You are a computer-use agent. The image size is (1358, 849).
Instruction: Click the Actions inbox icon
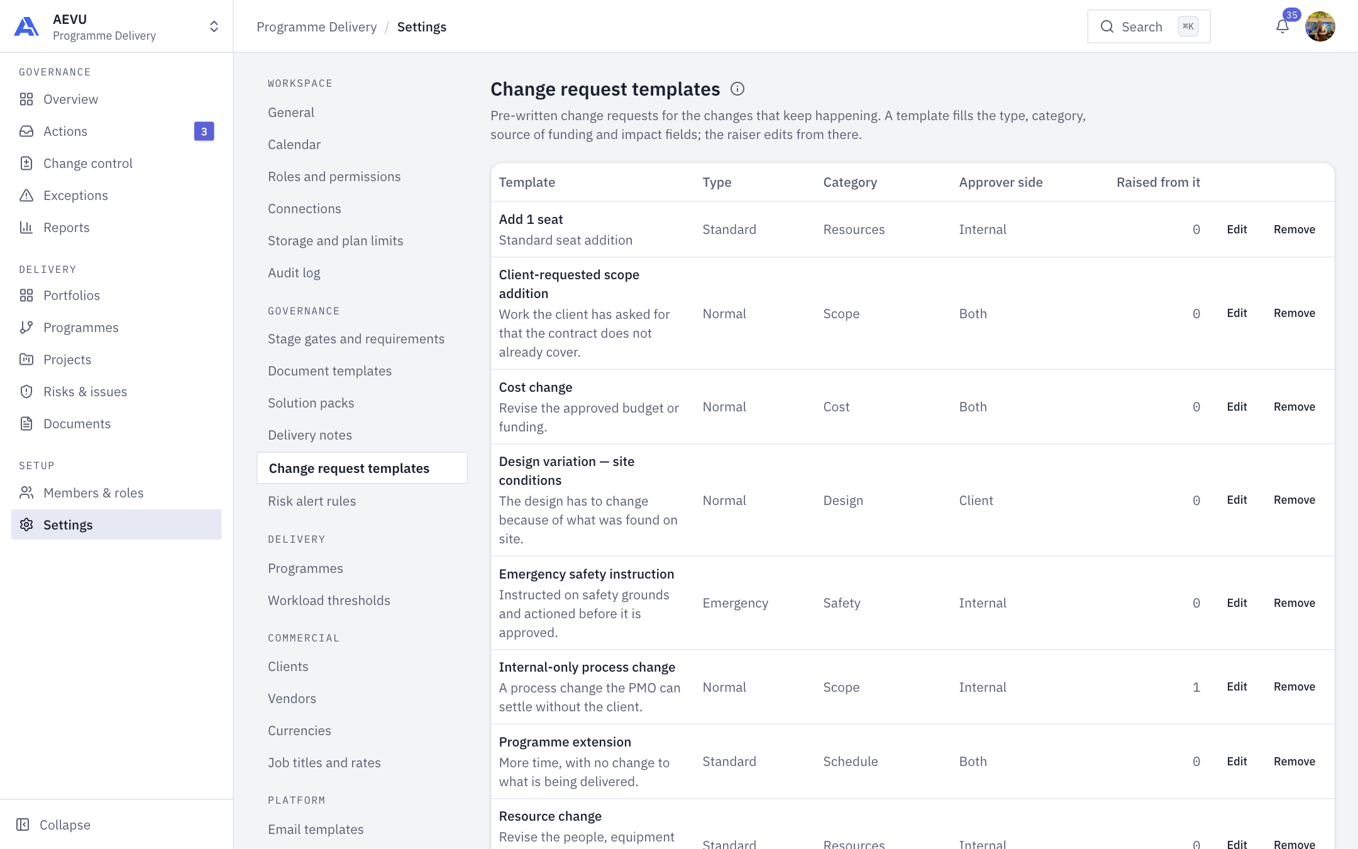[x=26, y=131]
